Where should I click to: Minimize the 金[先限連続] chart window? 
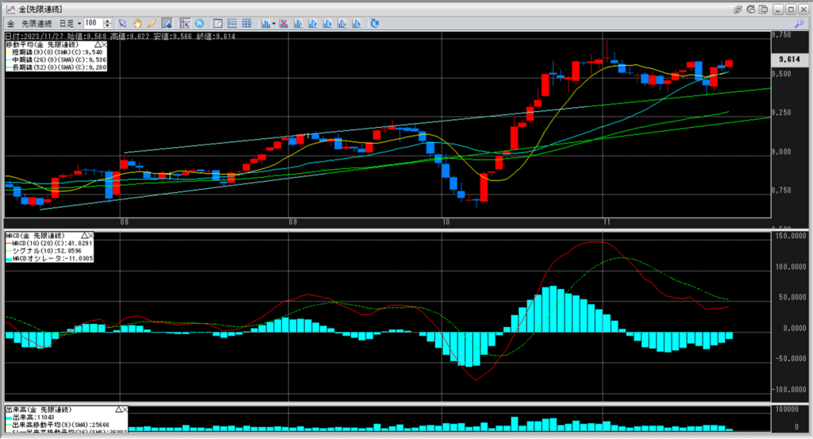tap(778, 10)
